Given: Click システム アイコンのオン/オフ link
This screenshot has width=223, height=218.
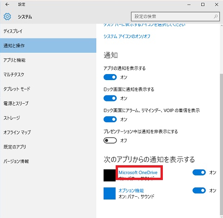Looking at the screenshot, I should point(127,37).
